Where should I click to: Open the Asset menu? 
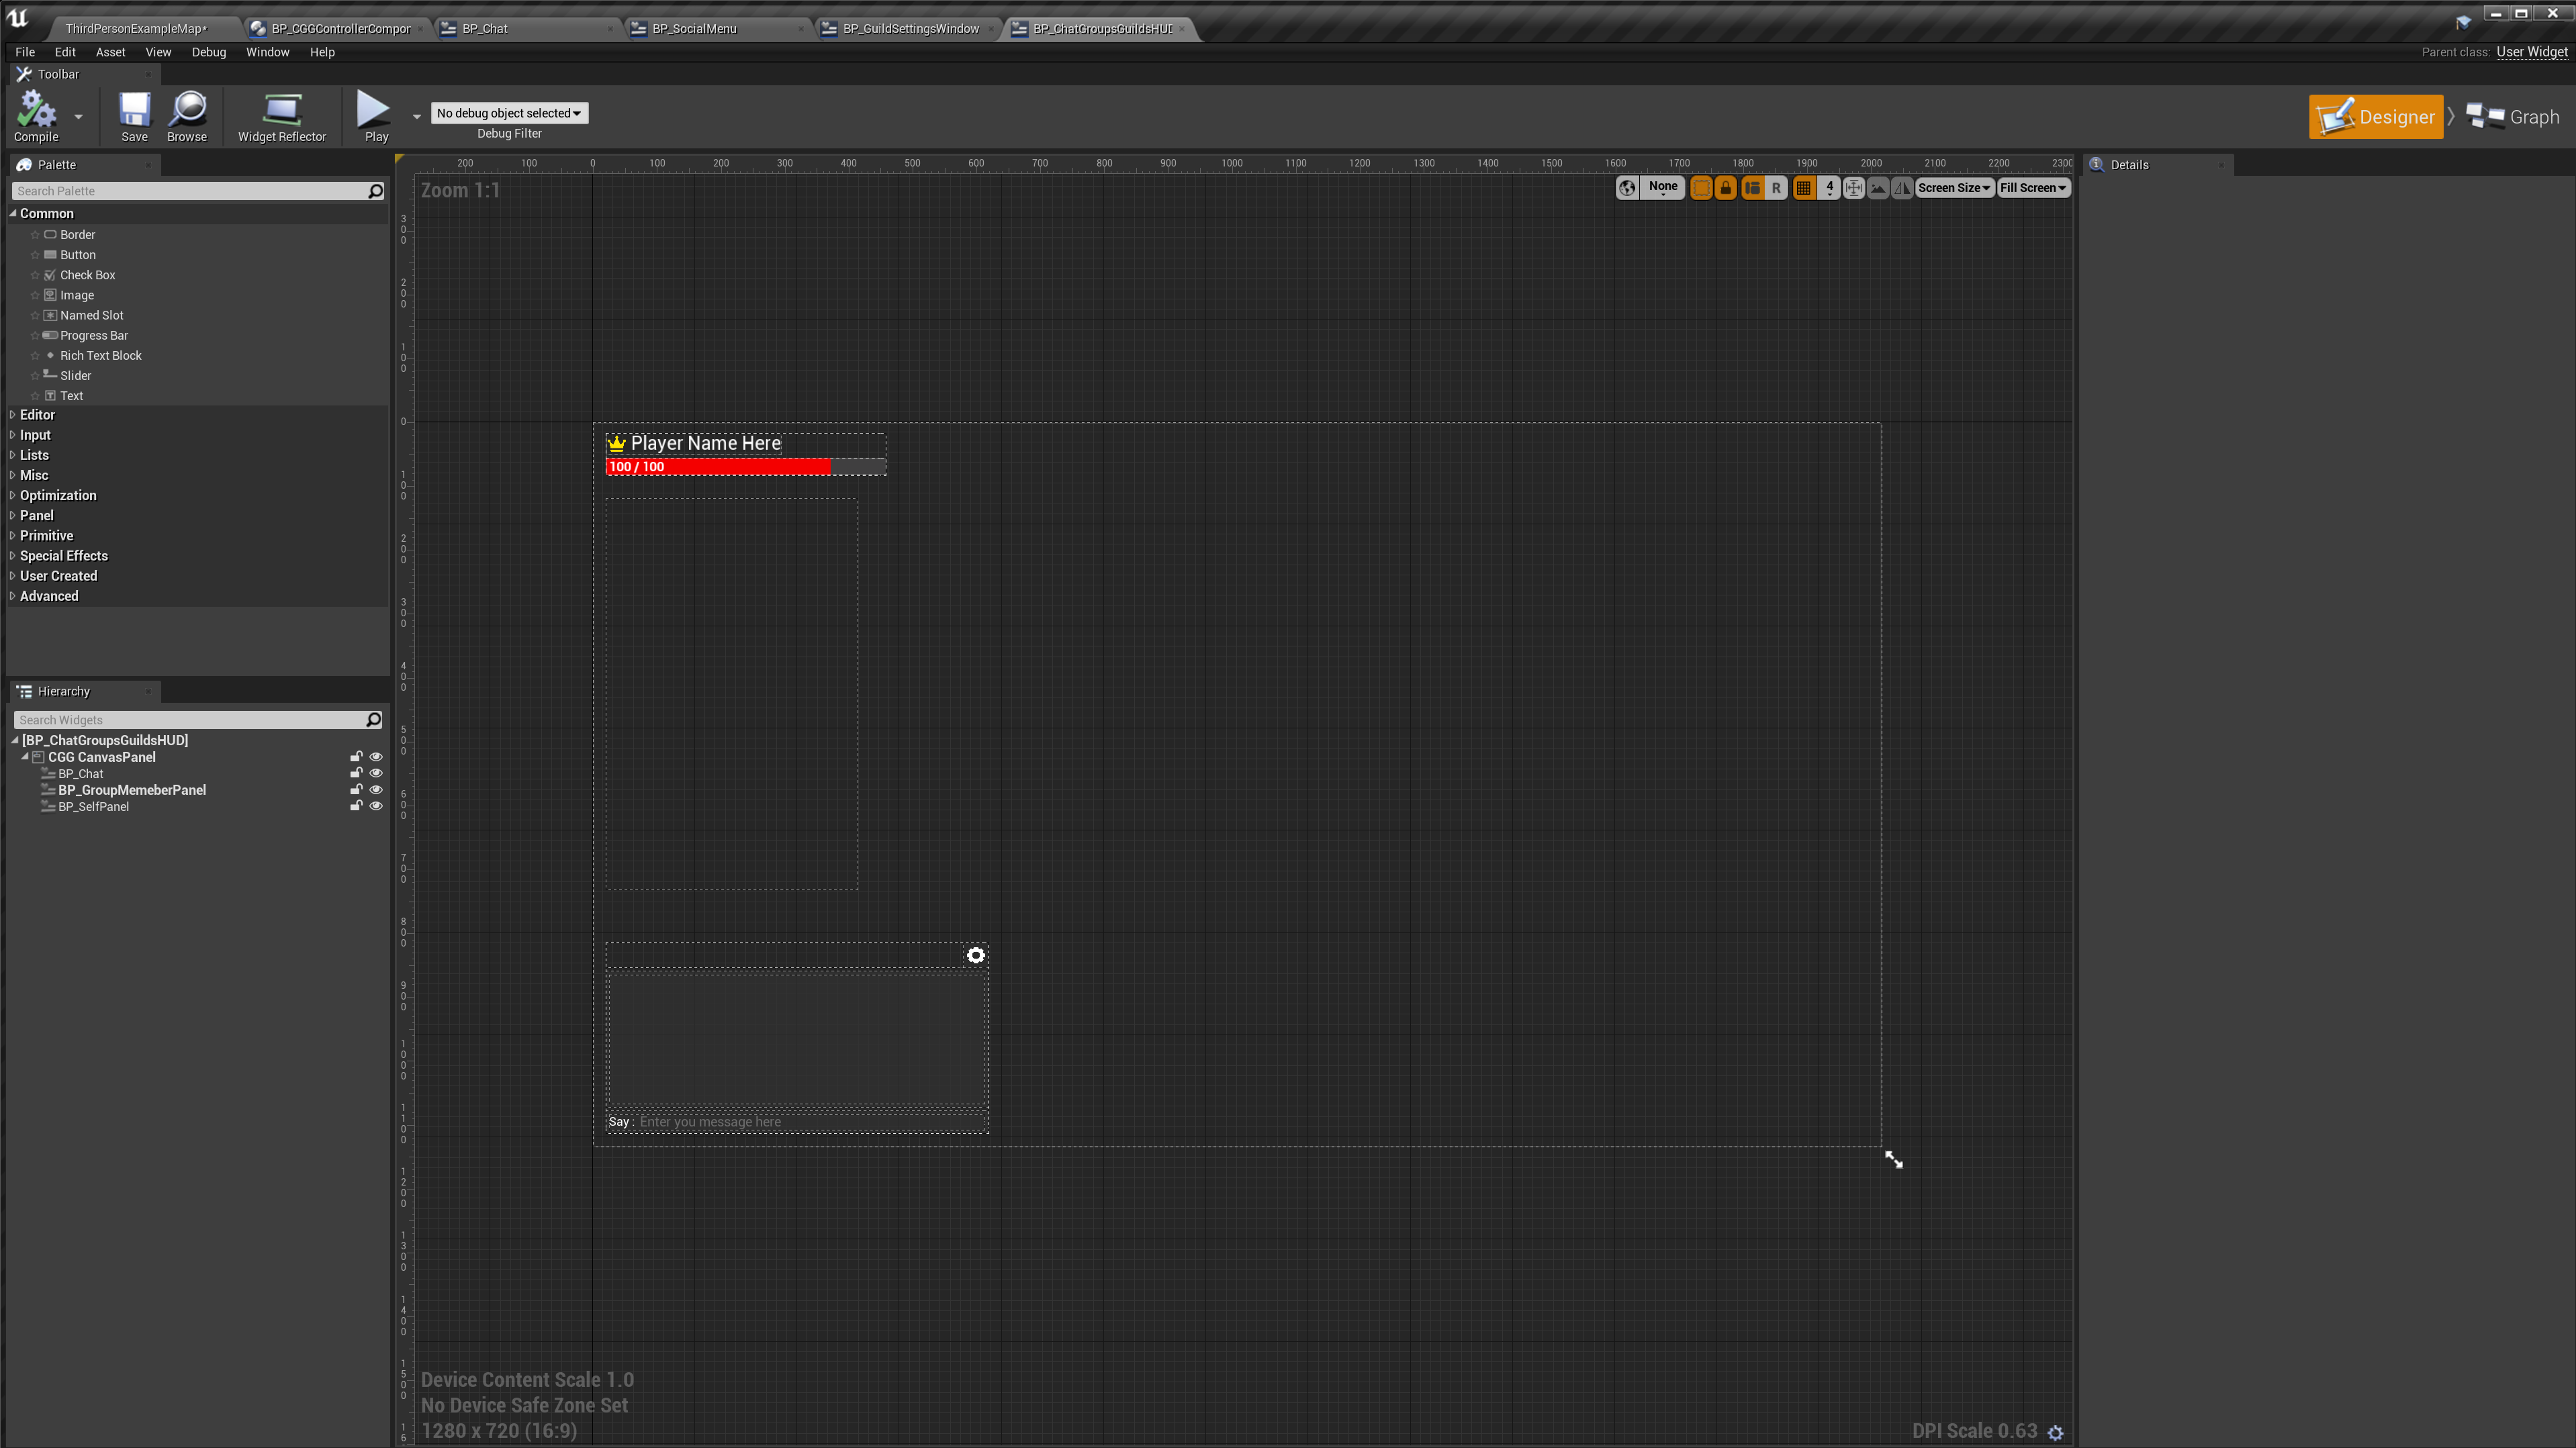(x=110, y=52)
